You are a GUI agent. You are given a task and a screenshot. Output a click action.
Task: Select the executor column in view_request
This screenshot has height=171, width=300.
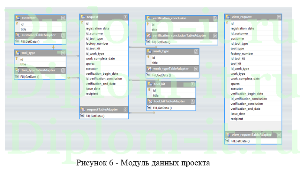point(237,89)
